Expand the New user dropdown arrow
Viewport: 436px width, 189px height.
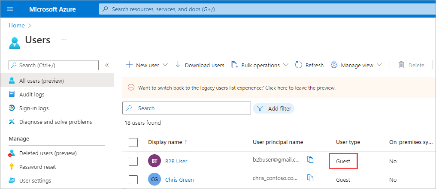tap(165, 65)
